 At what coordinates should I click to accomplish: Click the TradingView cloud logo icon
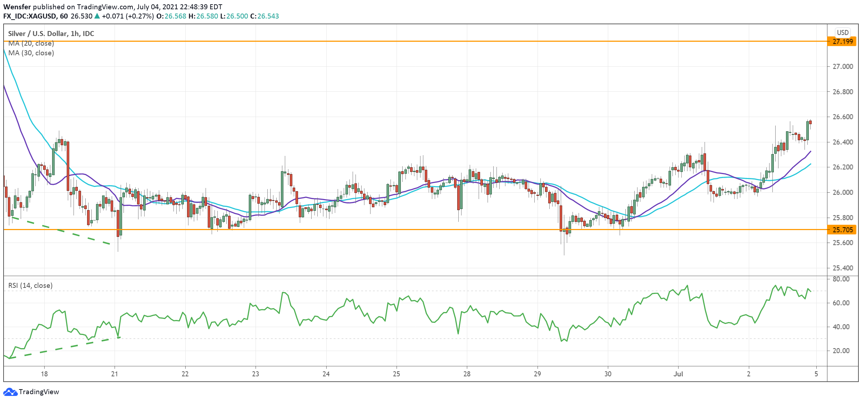(x=10, y=392)
